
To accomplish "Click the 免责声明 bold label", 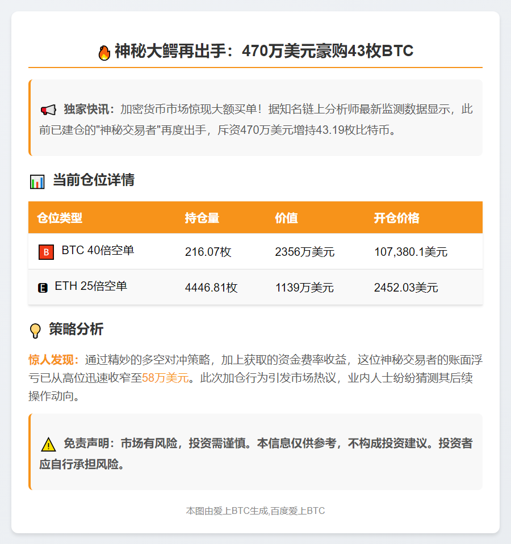I will tap(89, 444).
